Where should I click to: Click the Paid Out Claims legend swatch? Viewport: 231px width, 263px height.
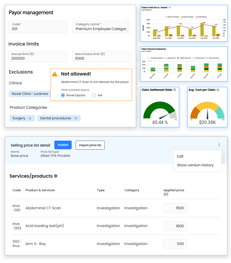coord(166,17)
